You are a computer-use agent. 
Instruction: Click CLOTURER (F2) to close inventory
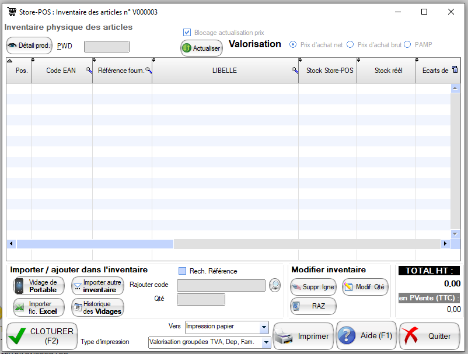pyautogui.click(x=40, y=335)
